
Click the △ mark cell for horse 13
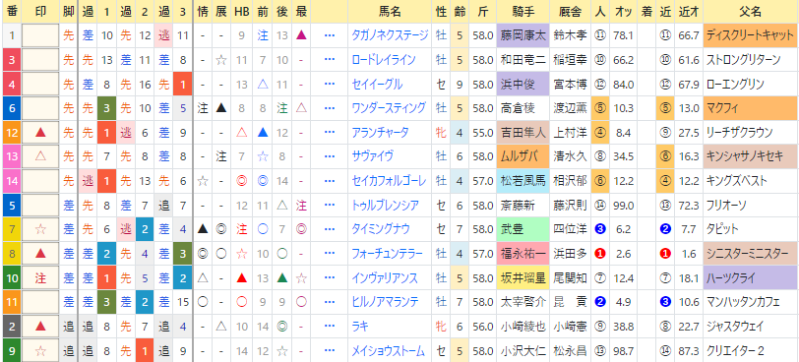click(x=40, y=156)
